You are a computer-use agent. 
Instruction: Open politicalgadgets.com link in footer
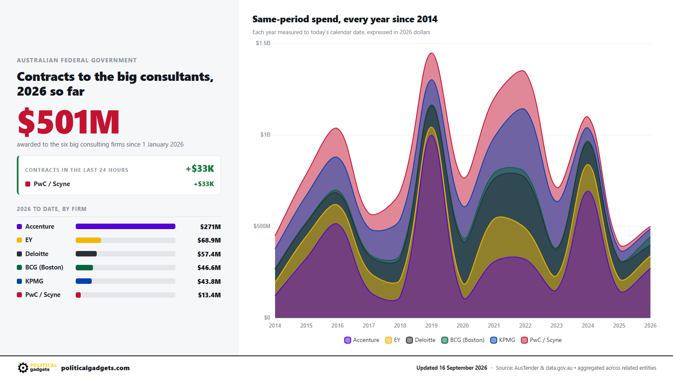point(95,368)
